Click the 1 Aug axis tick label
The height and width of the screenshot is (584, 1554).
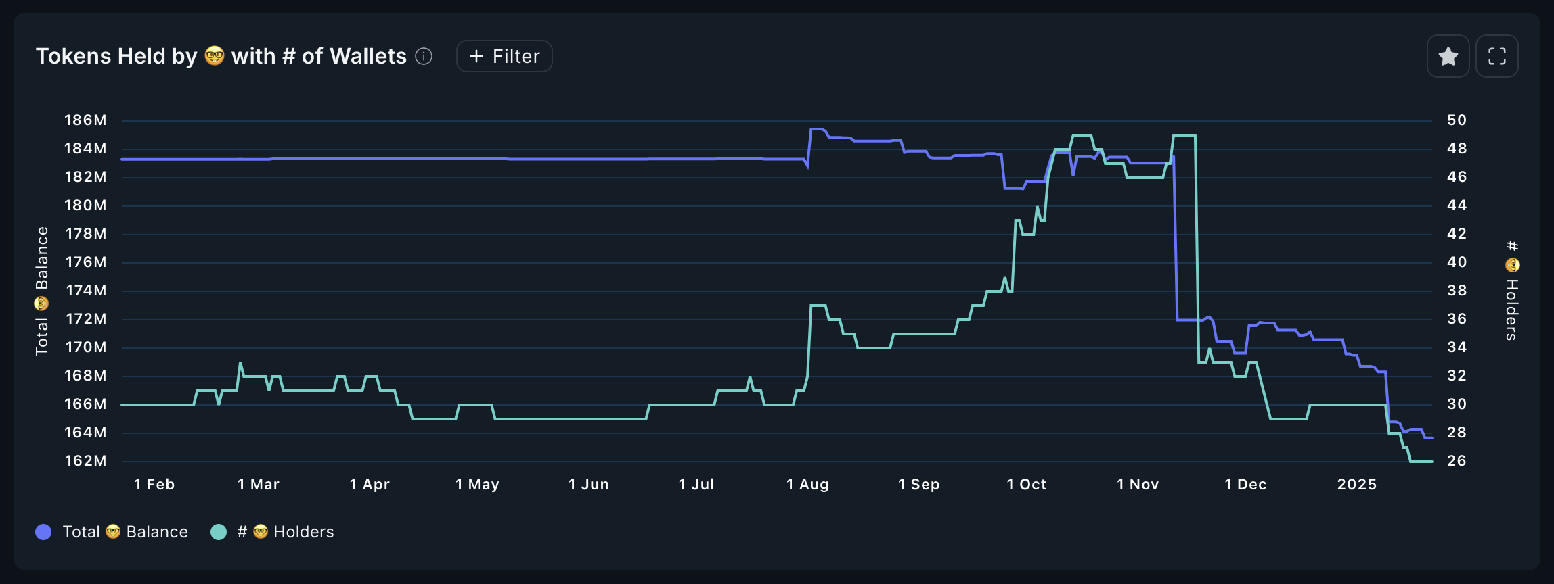point(808,484)
